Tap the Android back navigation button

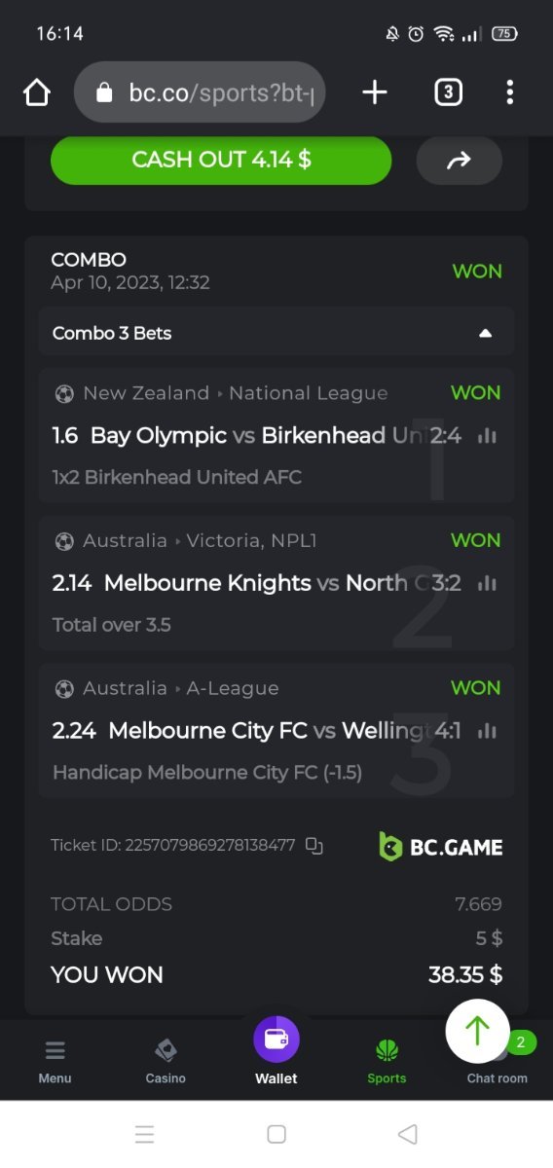pos(408,1134)
